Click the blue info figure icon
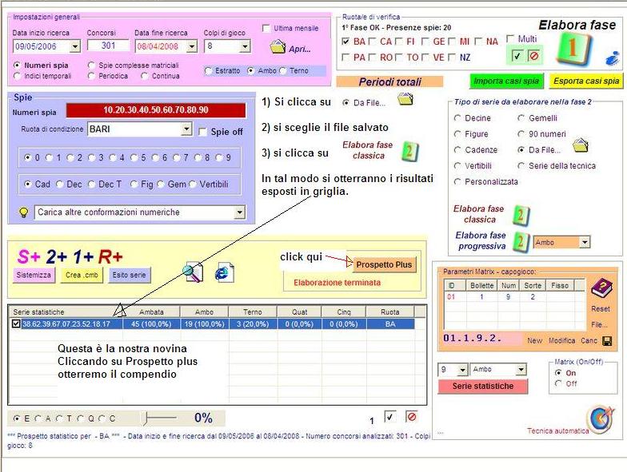Viewport: 627px width, 472px height. pyautogui.click(x=613, y=59)
